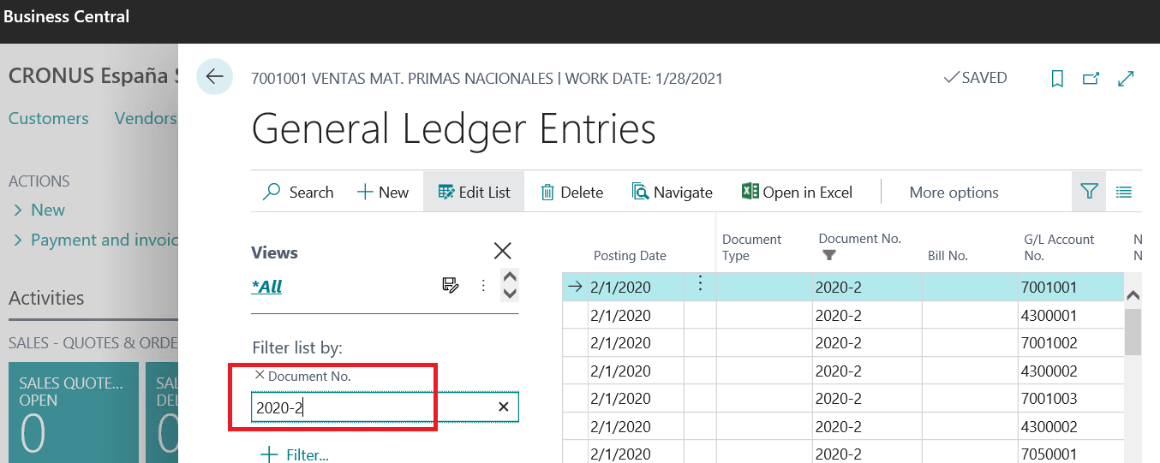Click the G/L Account No. column header
This screenshot has height=463, width=1160.
click(x=1059, y=247)
